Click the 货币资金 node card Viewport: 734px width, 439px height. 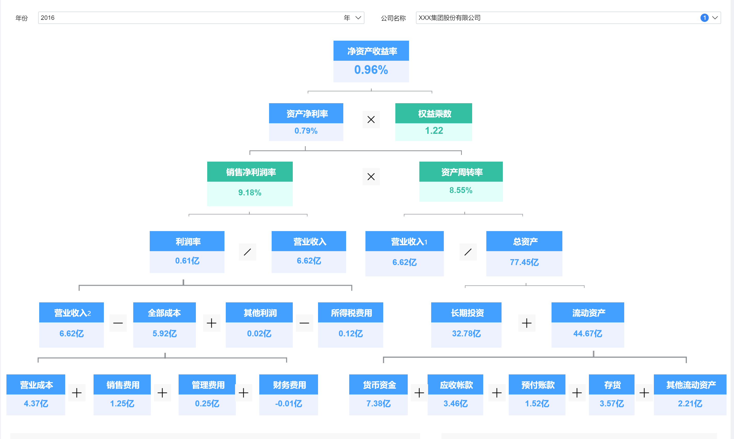pyautogui.click(x=378, y=395)
